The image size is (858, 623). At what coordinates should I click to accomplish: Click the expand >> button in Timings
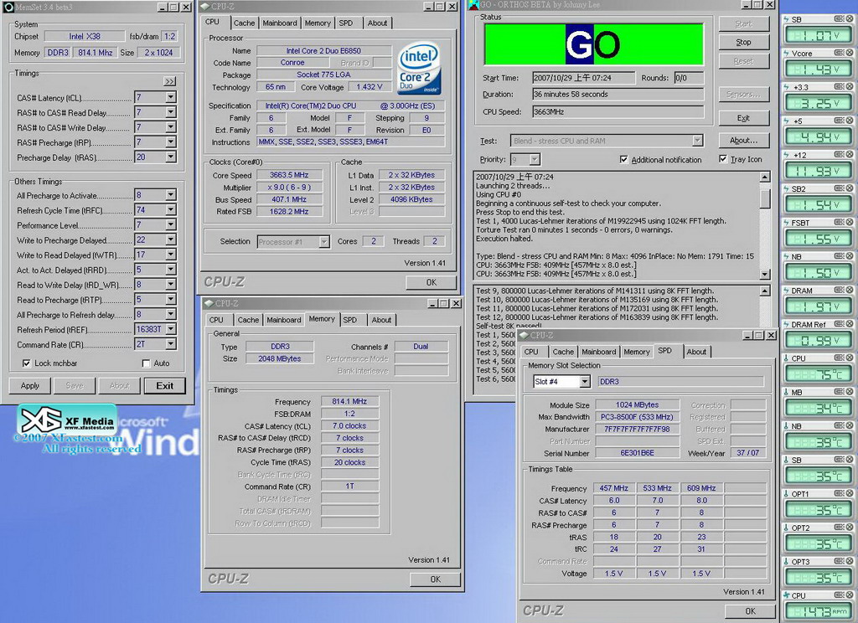[x=169, y=81]
